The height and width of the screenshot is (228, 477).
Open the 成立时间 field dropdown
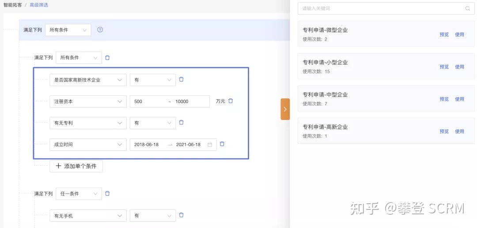pyautogui.click(x=88, y=145)
